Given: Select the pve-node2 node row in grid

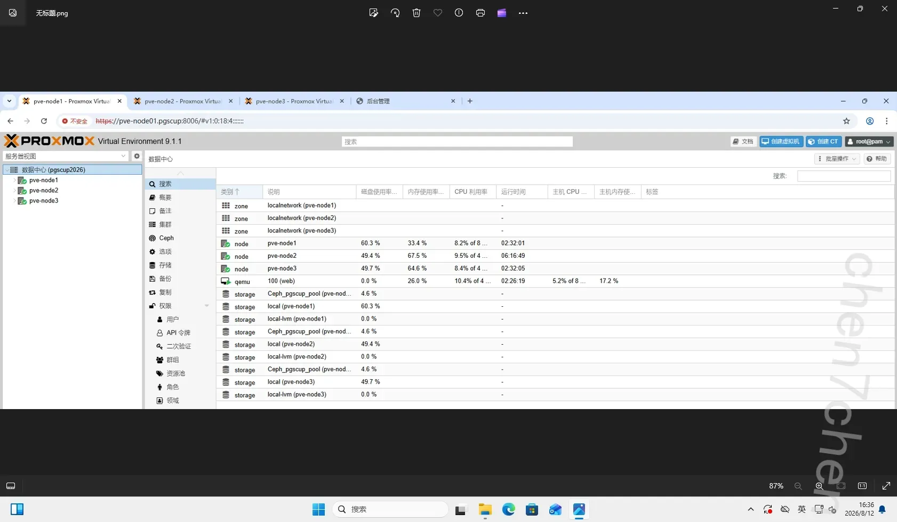Looking at the screenshot, I should (555, 256).
